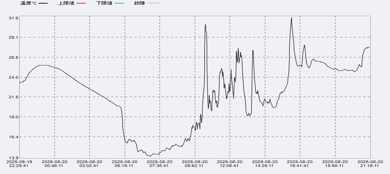Click the 2025-08-20 09:52:11 time label
The image size is (390, 174).
coord(195,164)
